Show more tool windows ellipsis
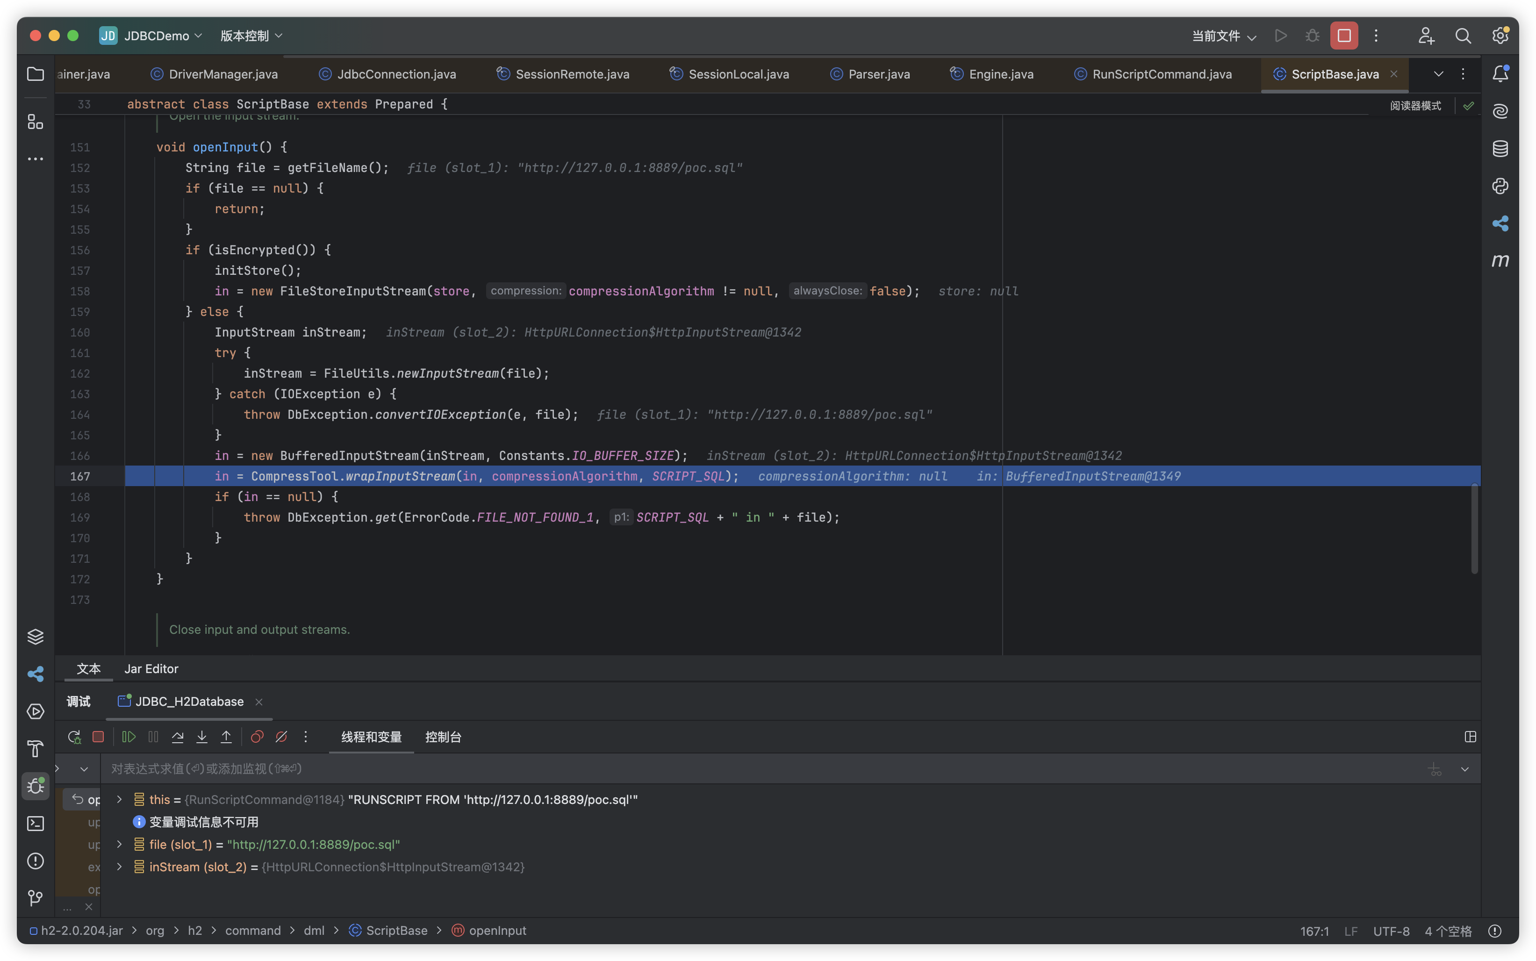The width and height of the screenshot is (1536, 961). 36,159
